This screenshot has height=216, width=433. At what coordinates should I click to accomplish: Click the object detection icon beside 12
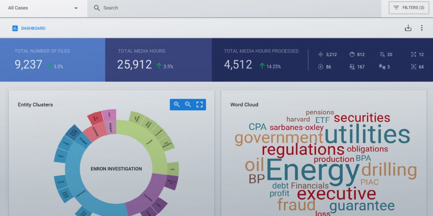414,54
